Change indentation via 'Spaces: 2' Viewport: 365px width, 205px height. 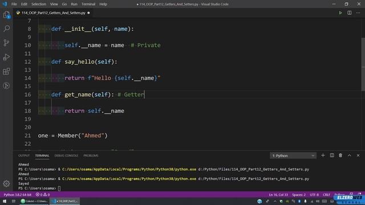coord(299,195)
